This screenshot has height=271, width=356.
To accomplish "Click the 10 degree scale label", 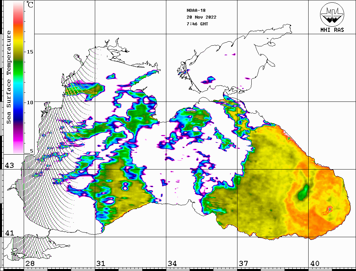I will [x=30, y=103].
